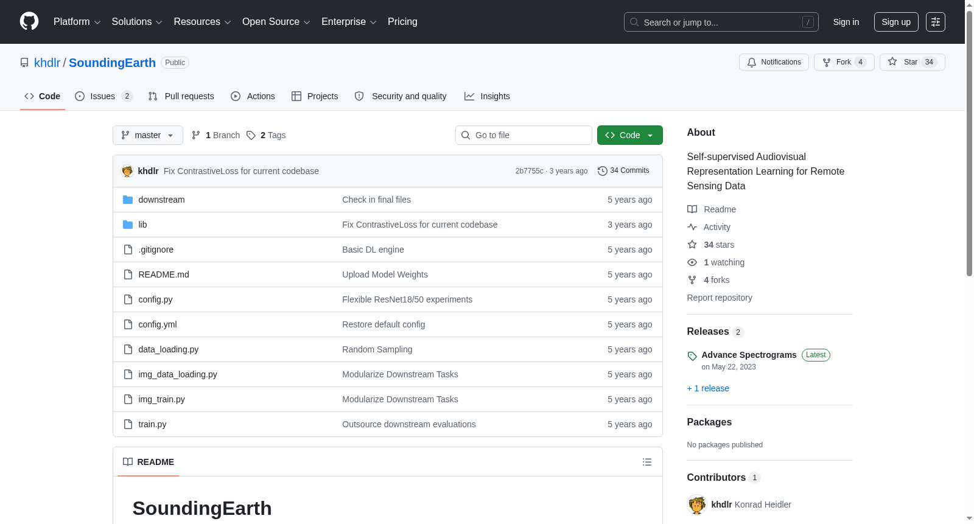Viewport: 974px width, 524px height.
Task: Switch to the Pull requests tab
Action: click(181, 96)
